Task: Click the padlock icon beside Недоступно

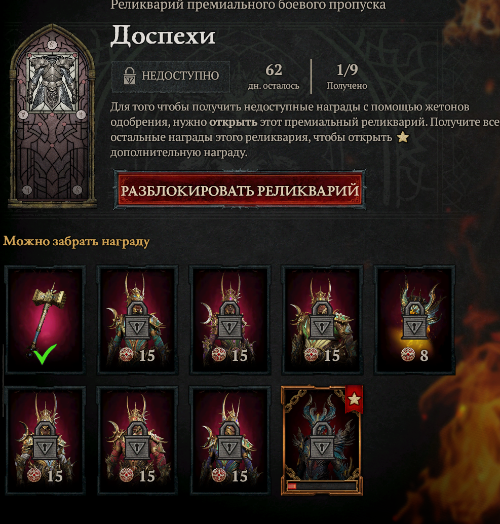Action: pyautogui.click(x=130, y=76)
